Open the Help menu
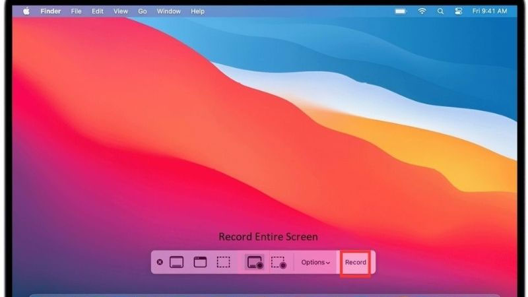This screenshot has width=528, height=297. point(197,11)
